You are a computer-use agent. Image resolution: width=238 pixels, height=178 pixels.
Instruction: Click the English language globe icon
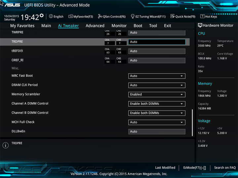pos(51,16)
